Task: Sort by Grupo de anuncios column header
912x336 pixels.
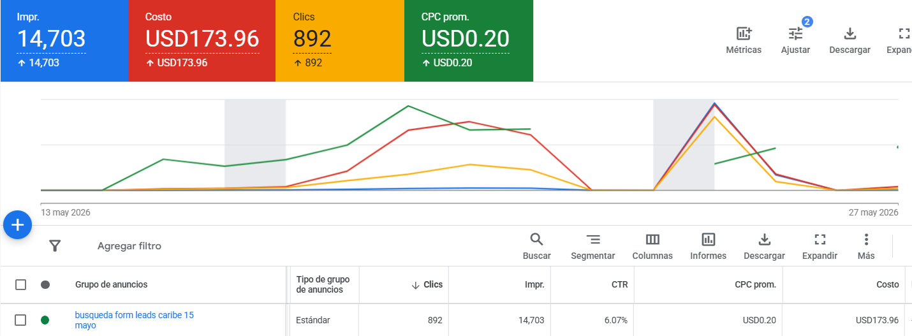Action: [x=111, y=284]
